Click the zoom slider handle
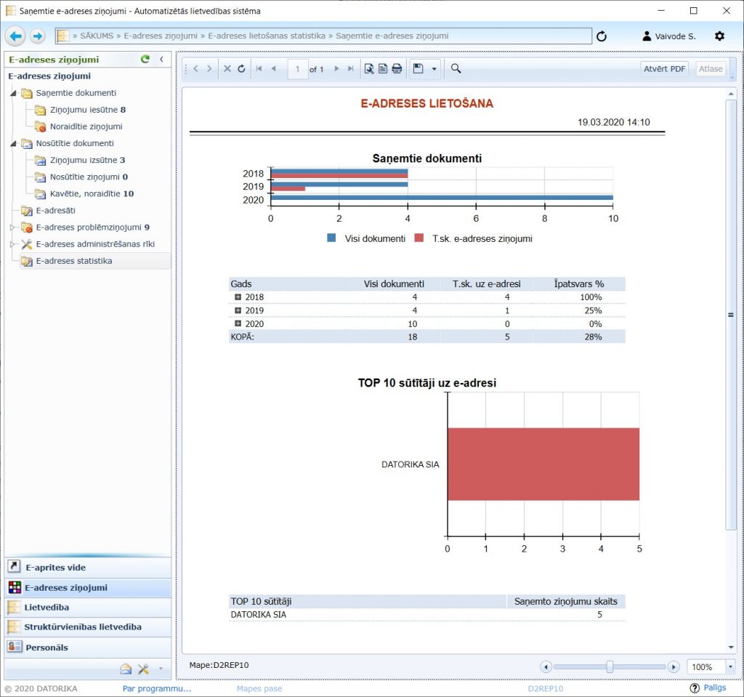 610,666
